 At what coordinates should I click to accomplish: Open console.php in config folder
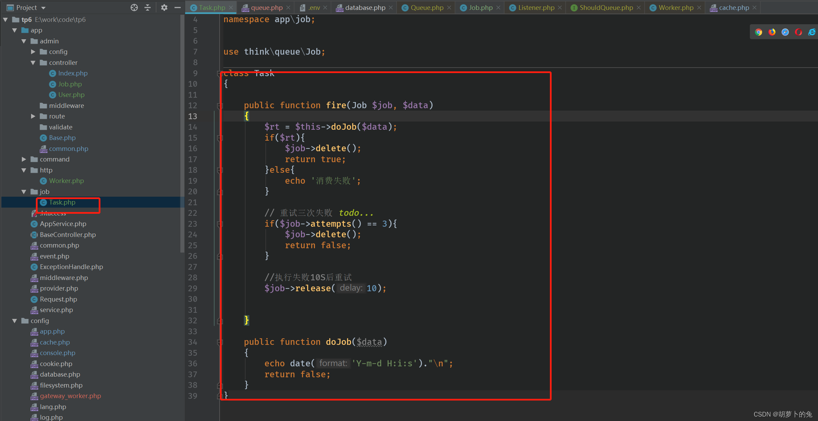(x=57, y=353)
